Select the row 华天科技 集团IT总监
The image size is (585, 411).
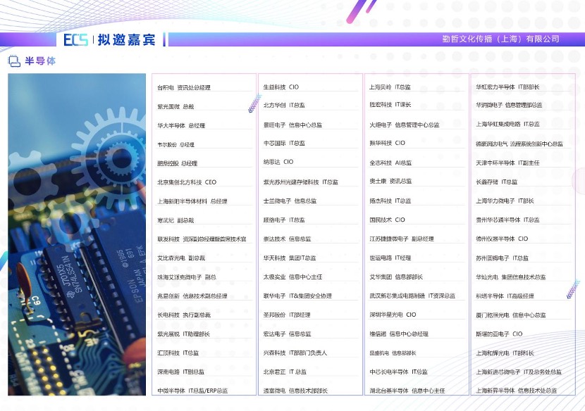290,258
